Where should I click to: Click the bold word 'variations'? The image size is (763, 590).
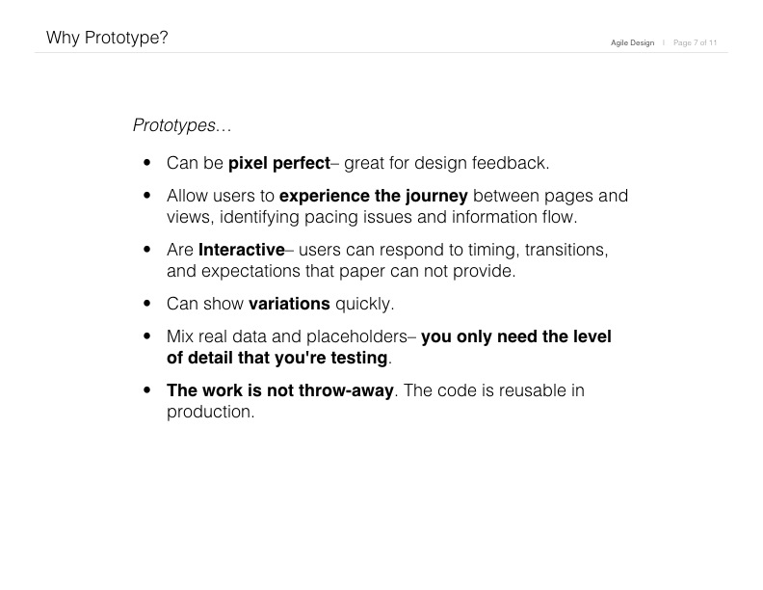click(x=289, y=304)
